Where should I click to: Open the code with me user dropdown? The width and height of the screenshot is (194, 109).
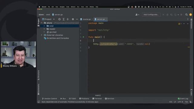point(137,15)
